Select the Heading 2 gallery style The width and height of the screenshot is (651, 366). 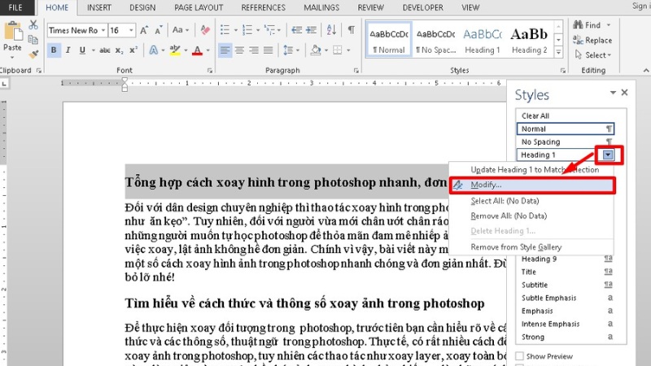click(x=530, y=39)
